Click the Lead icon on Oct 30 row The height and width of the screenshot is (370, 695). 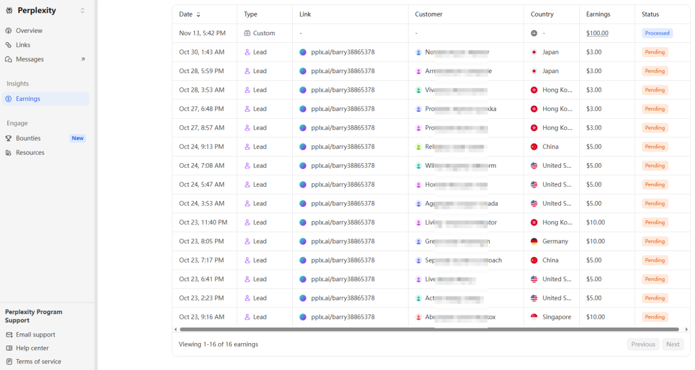(x=247, y=52)
